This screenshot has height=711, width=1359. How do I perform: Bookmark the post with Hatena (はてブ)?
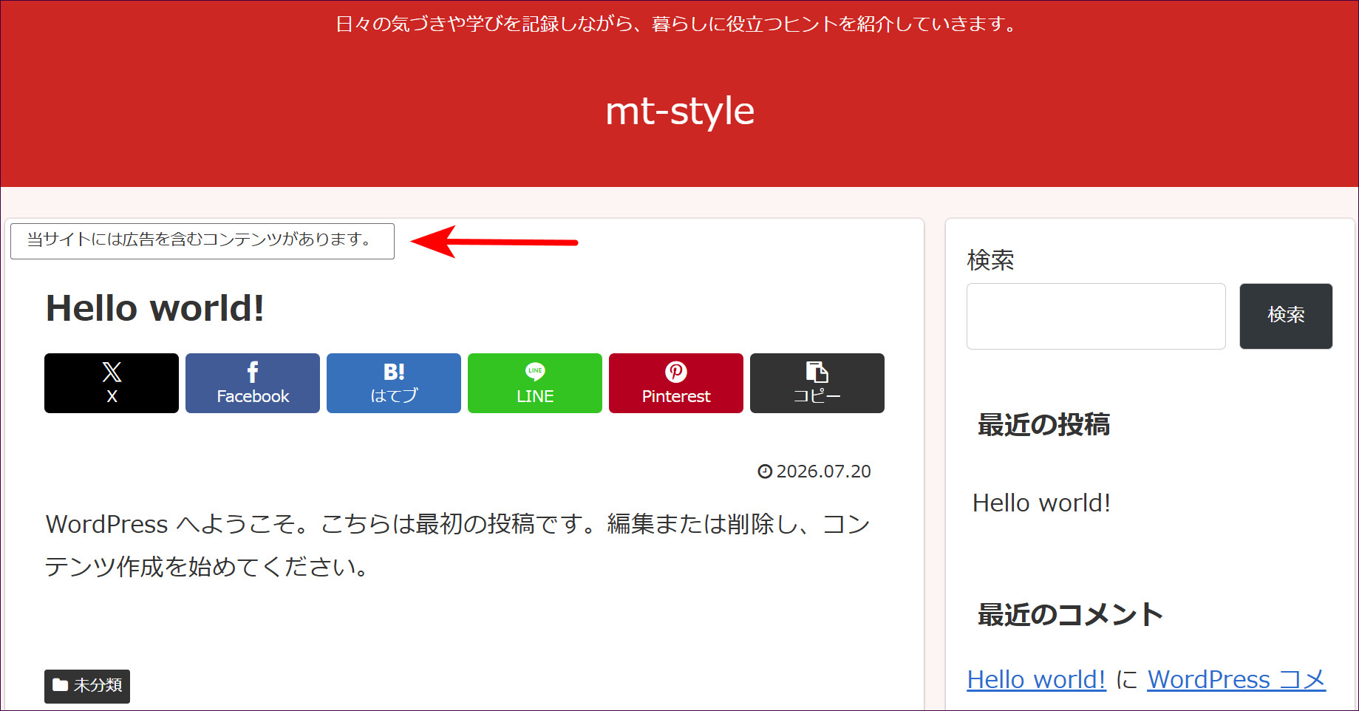pyautogui.click(x=394, y=383)
